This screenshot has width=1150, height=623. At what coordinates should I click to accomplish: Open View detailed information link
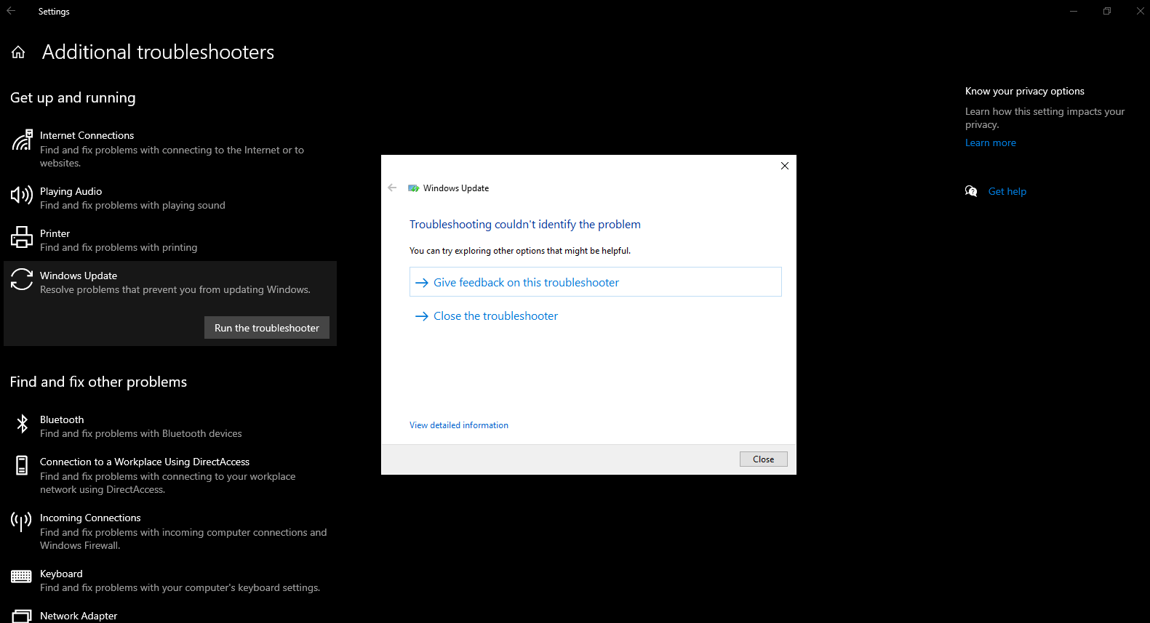pyautogui.click(x=459, y=425)
